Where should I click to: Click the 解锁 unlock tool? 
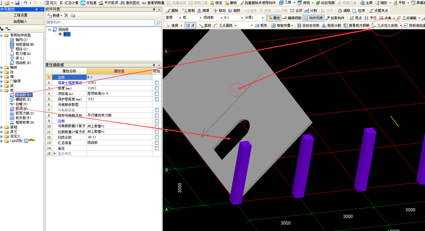pyautogui.click(x=231, y=3)
